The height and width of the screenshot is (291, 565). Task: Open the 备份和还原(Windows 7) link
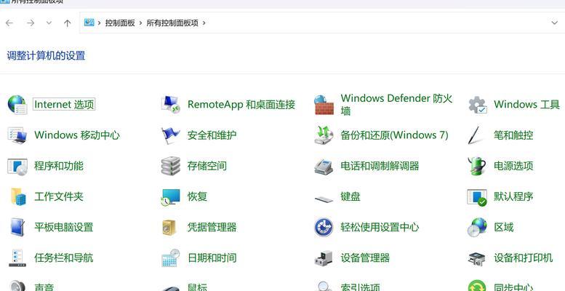coord(395,135)
